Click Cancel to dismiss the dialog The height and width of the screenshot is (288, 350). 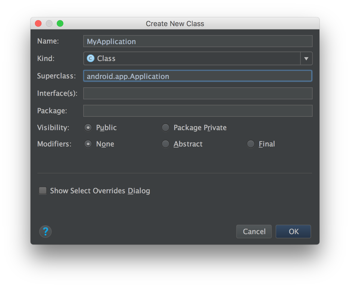pyautogui.click(x=254, y=231)
